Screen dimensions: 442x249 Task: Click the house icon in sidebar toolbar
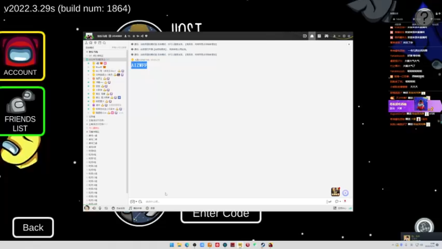(x=91, y=43)
